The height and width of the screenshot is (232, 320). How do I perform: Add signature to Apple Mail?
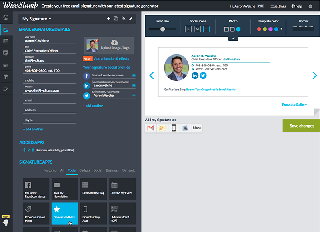pyautogui.click(x=185, y=128)
